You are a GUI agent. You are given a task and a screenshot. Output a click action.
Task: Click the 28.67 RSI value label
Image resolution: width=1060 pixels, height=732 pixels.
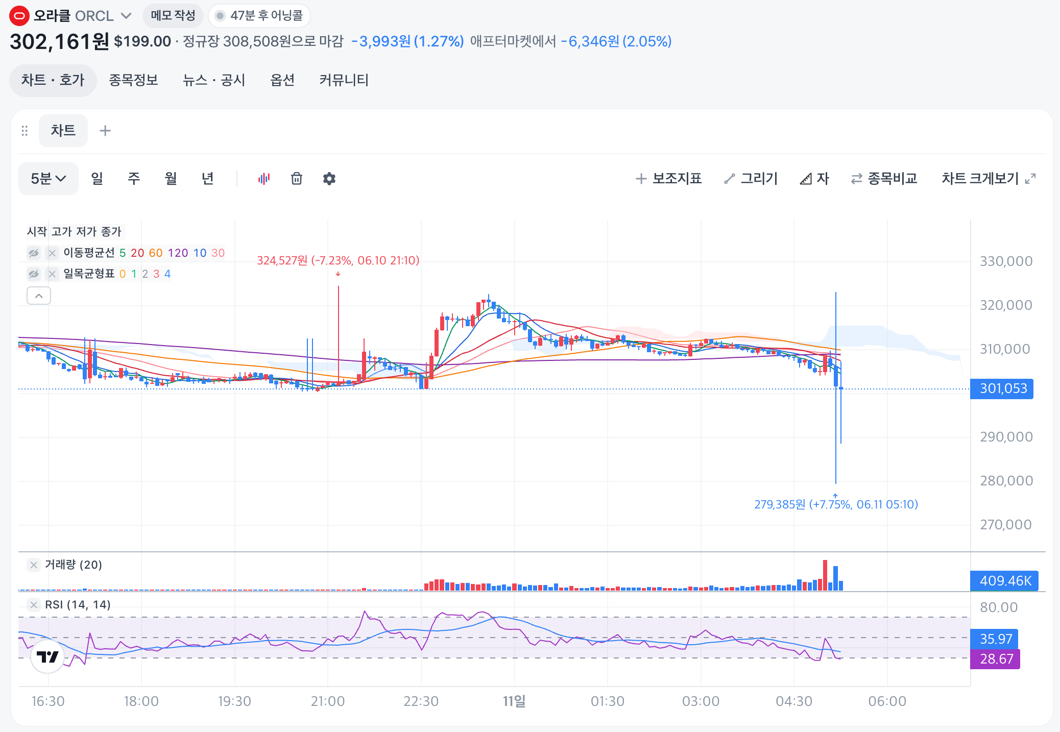click(x=995, y=659)
